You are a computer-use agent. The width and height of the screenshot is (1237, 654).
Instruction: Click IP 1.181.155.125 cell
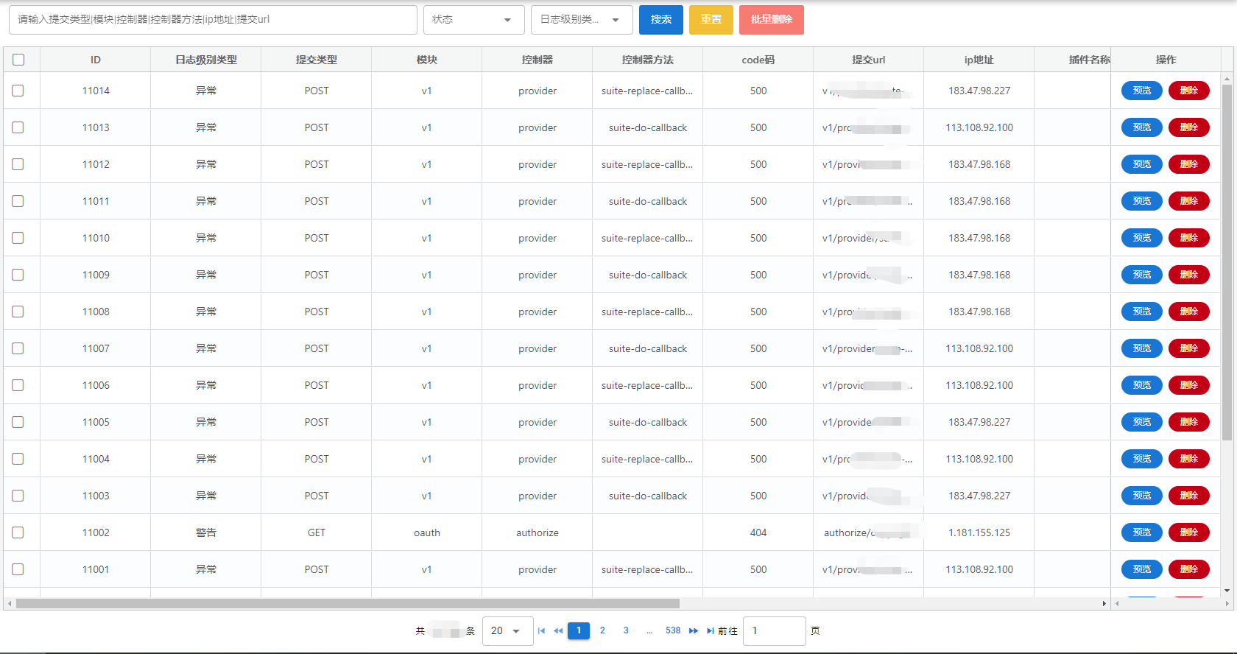click(979, 532)
